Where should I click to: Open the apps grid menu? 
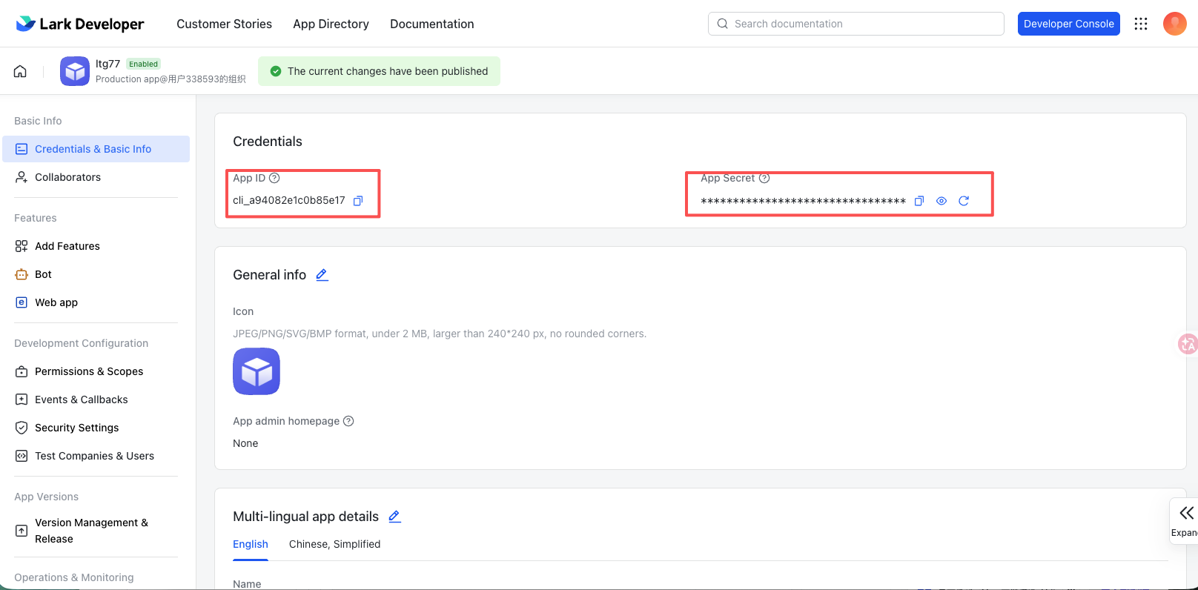point(1141,24)
